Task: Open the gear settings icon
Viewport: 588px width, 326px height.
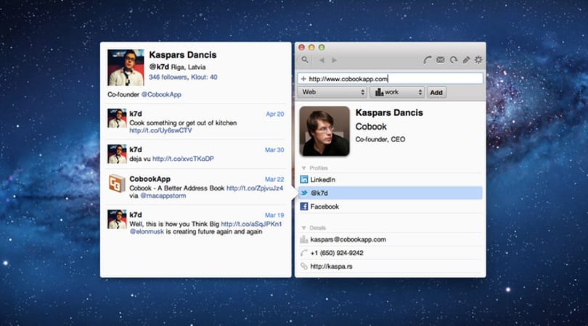Action: (478, 60)
